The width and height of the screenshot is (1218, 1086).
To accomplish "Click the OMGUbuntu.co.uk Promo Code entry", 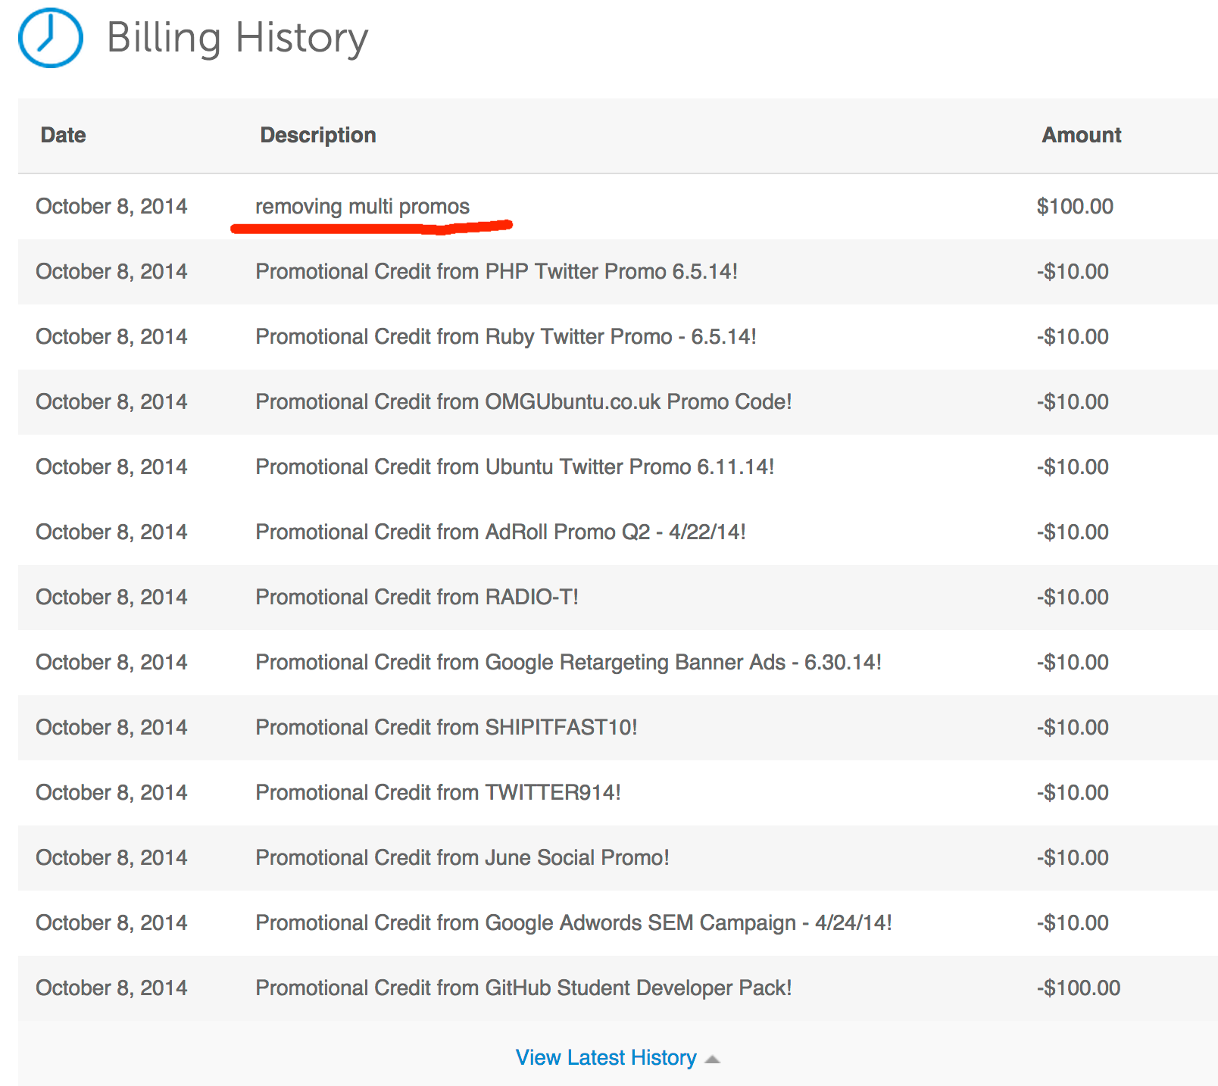I will [523, 401].
